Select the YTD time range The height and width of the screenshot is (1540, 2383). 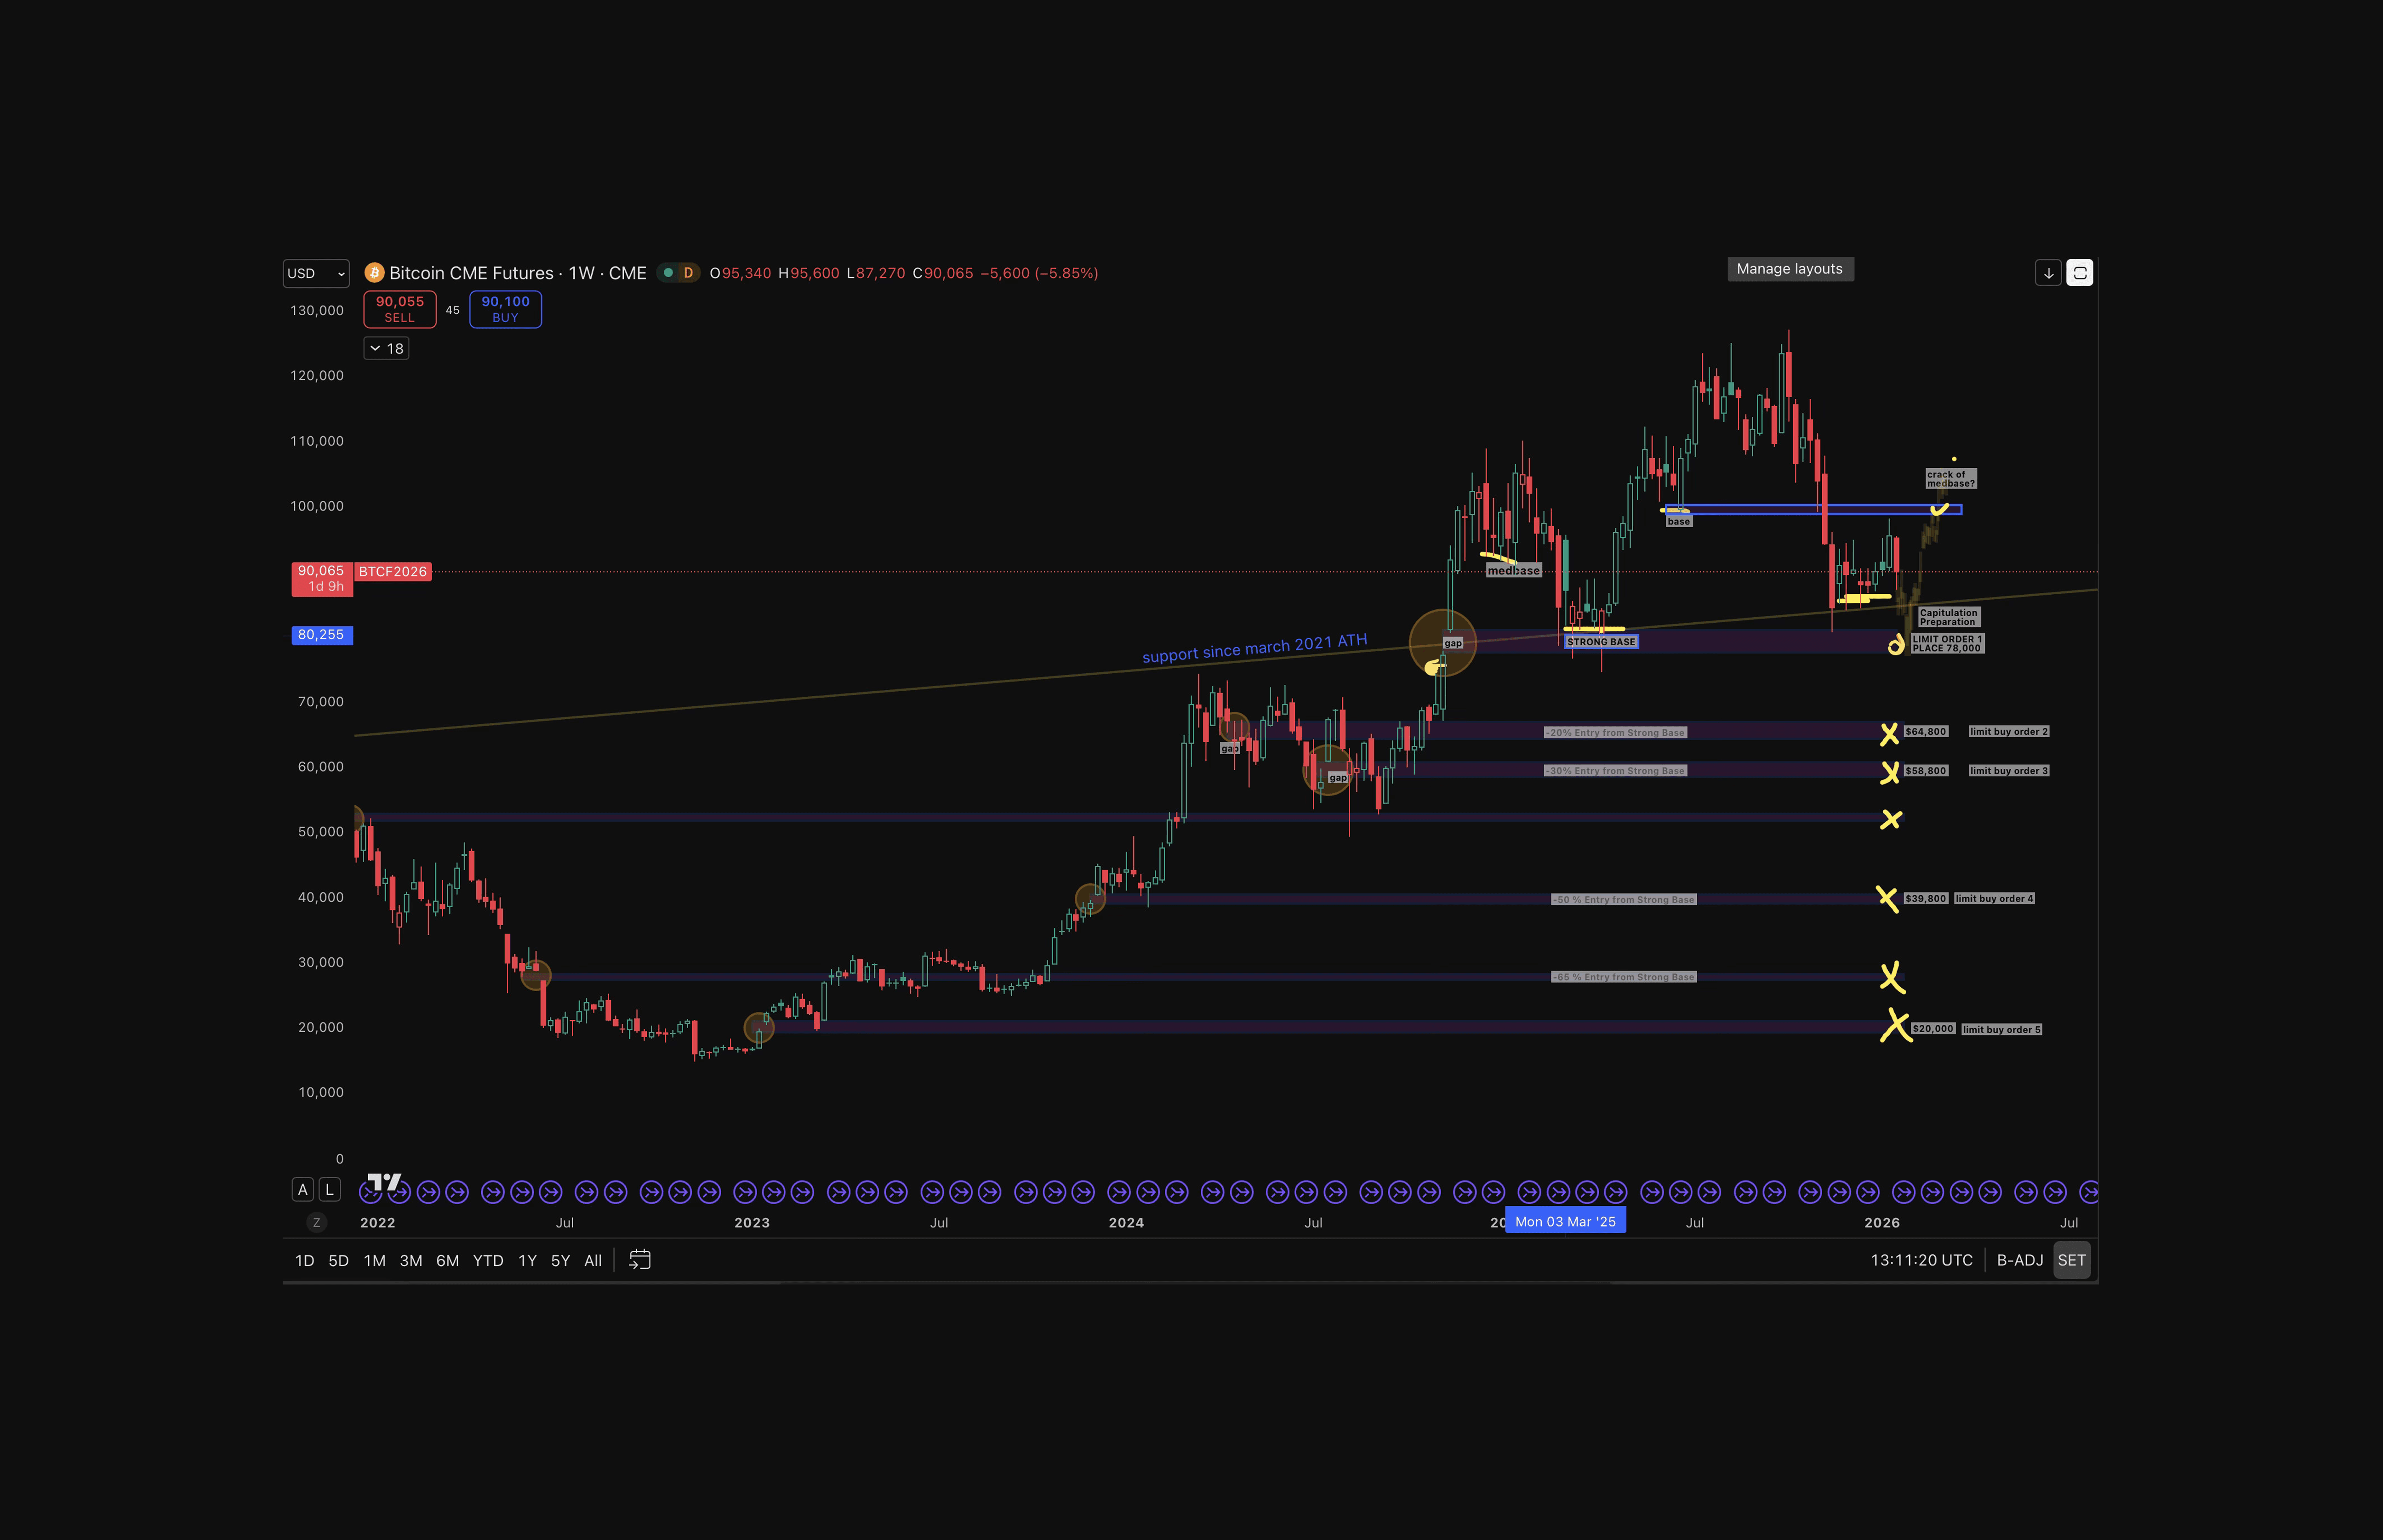[488, 1260]
